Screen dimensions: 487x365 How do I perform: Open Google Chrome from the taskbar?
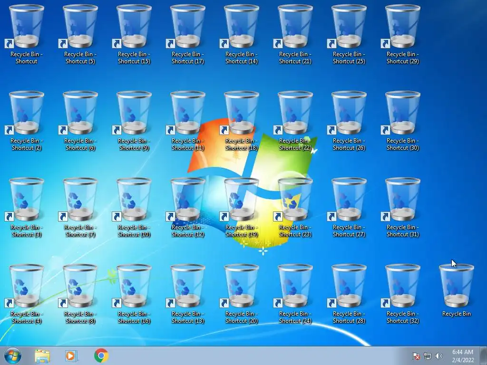point(101,355)
